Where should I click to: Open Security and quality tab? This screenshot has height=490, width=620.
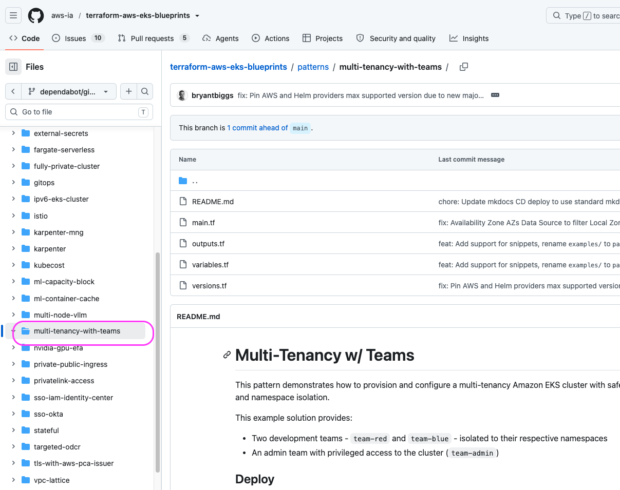(x=396, y=38)
